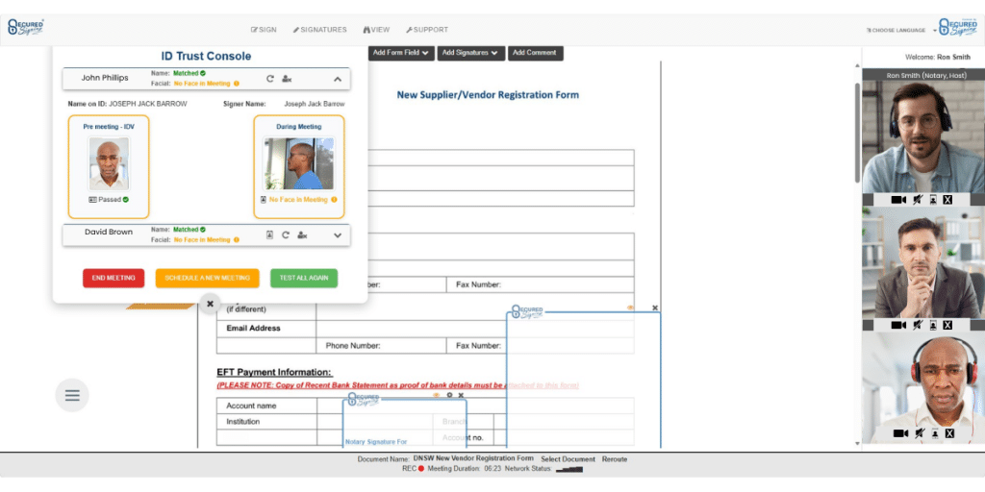This screenshot has height=492, width=985.
Task: Toggle the camera of the grey-blazer participant
Action: pyautogui.click(x=899, y=325)
